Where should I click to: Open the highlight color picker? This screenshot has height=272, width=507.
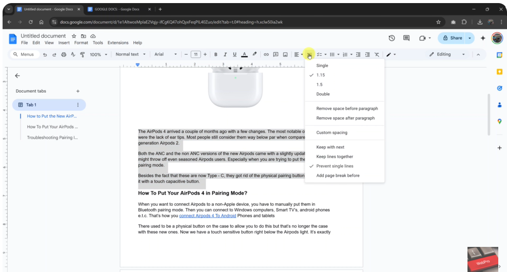click(x=255, y=54)
